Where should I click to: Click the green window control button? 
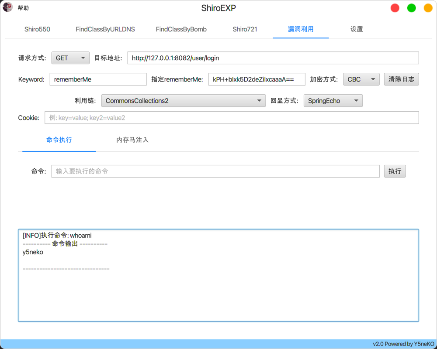point(411,8)
